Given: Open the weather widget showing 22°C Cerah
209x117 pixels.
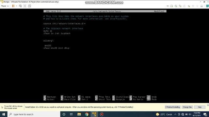Looking at the screenshot, I should 164,114.
